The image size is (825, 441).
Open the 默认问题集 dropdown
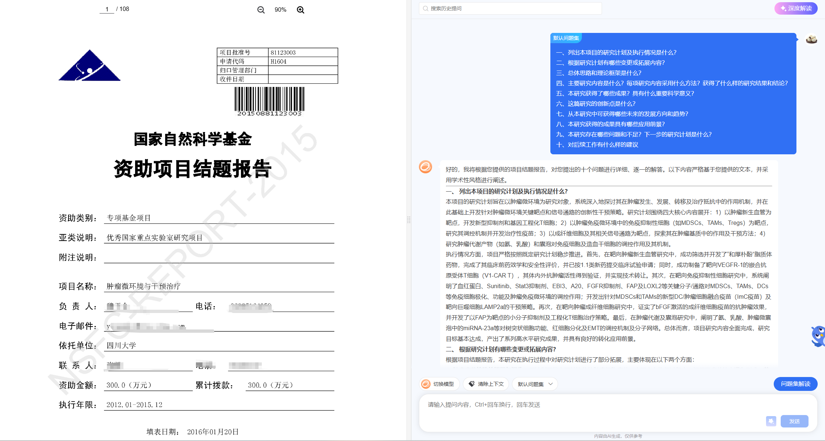click(x=535, y=384)
